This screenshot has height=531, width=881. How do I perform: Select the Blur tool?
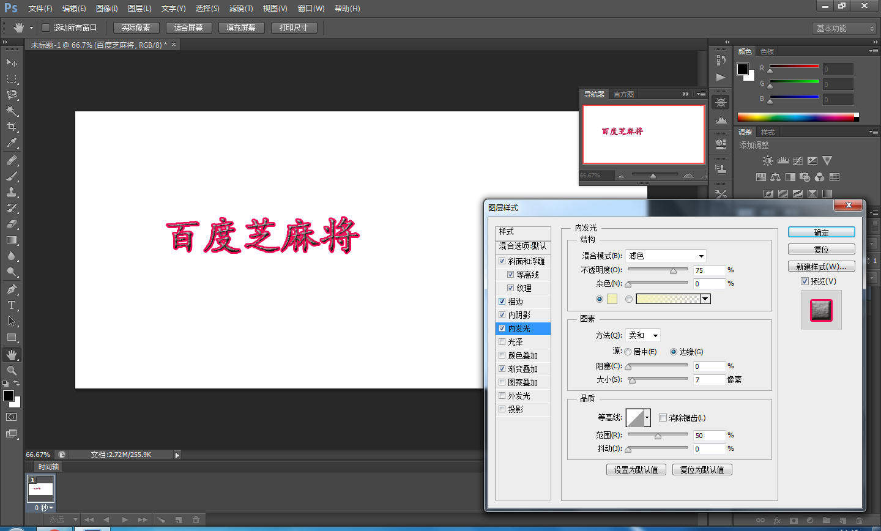click(x=12, y=256)
